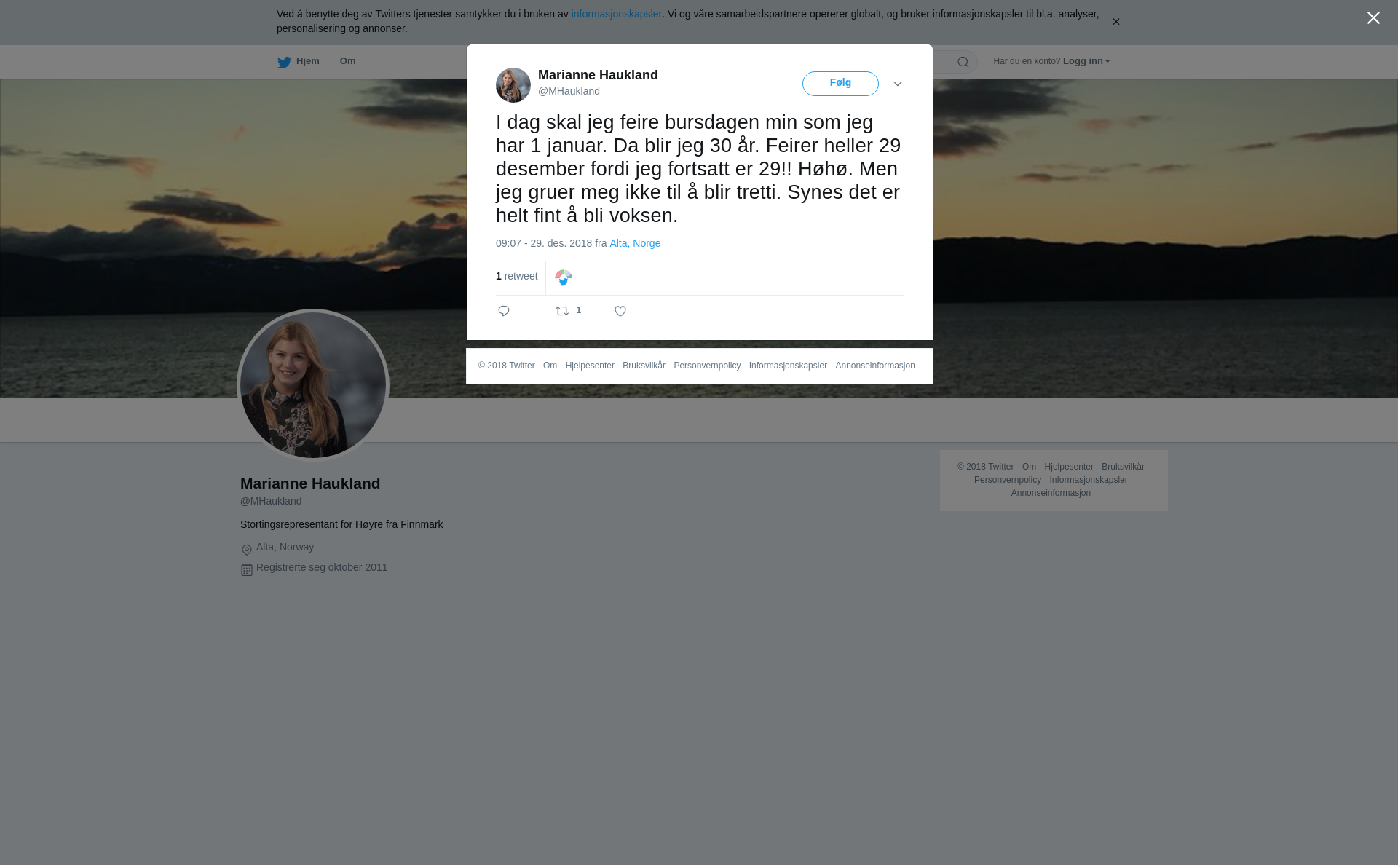Open Hjelpesenter link in modal footer
The height and width of the screenshot is (865, 1398).
pos(590,366)
